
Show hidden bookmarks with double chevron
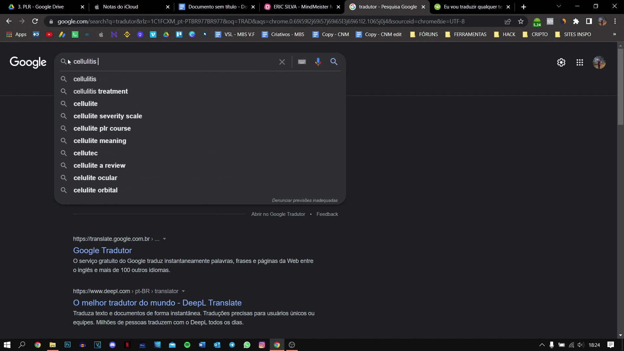(614, 34)
